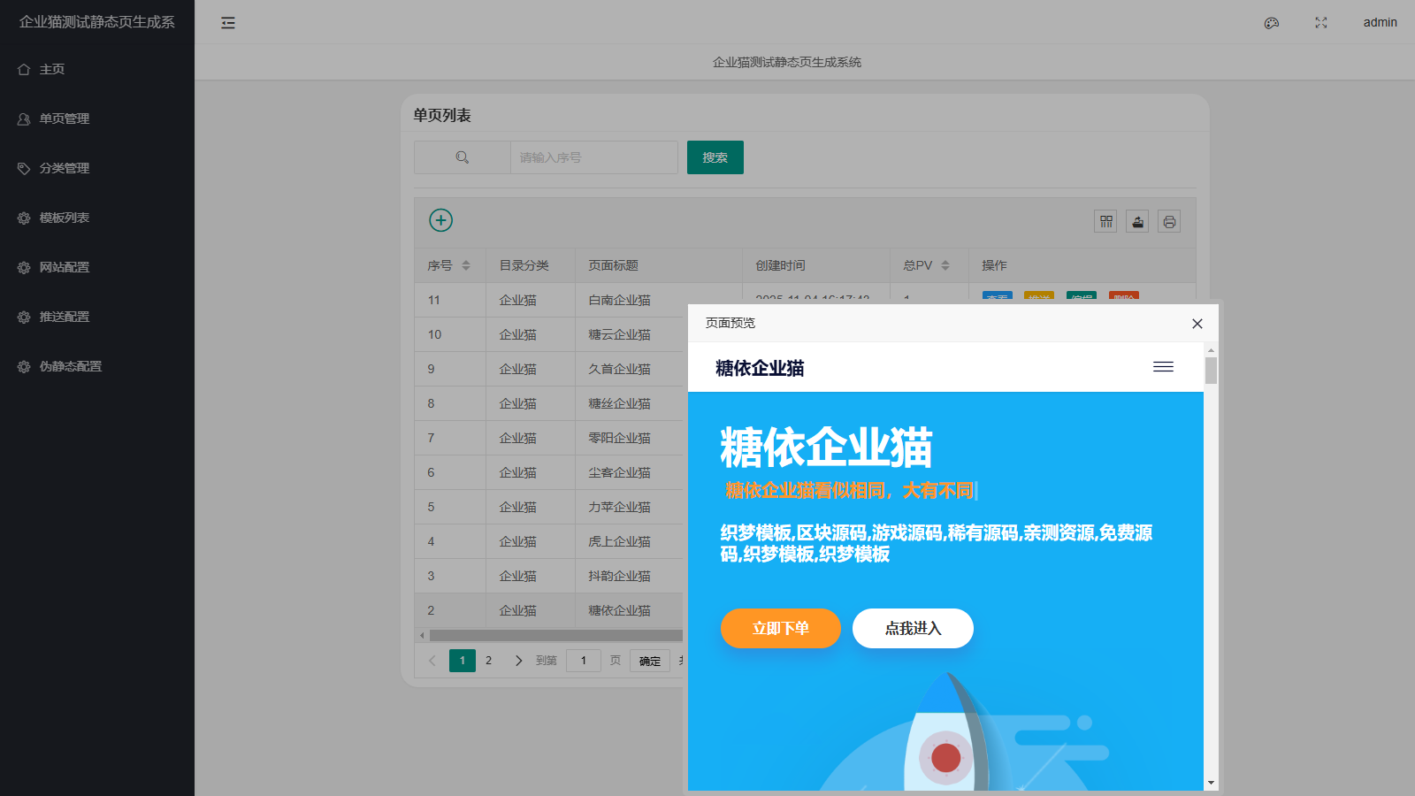
Task: Click the white 点我进入 button
Action: tap(913, 628)
